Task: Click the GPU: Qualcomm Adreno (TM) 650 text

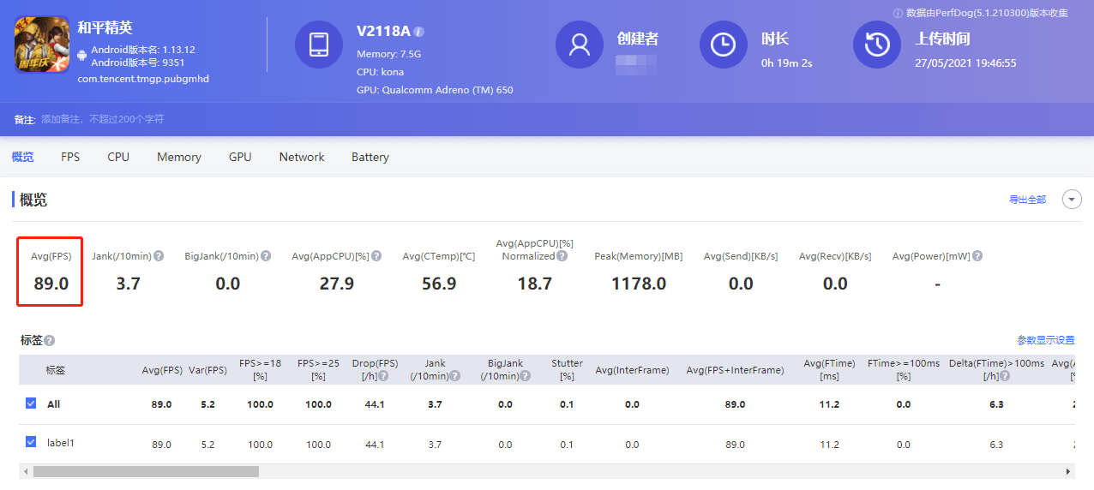Action: click(435, 90)
